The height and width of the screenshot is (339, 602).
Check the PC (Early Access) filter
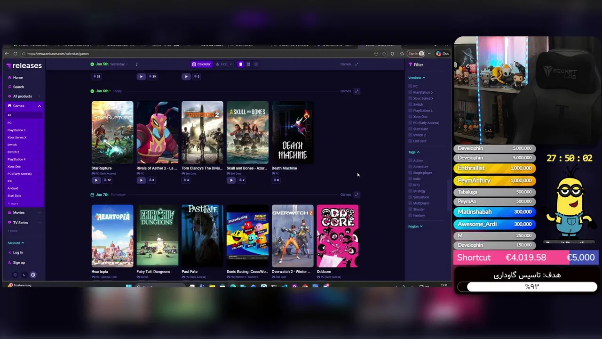coord(410,123)
